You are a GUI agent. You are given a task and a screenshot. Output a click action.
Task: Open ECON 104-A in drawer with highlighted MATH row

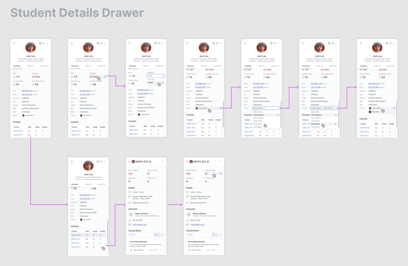click(x=75, y=247)
